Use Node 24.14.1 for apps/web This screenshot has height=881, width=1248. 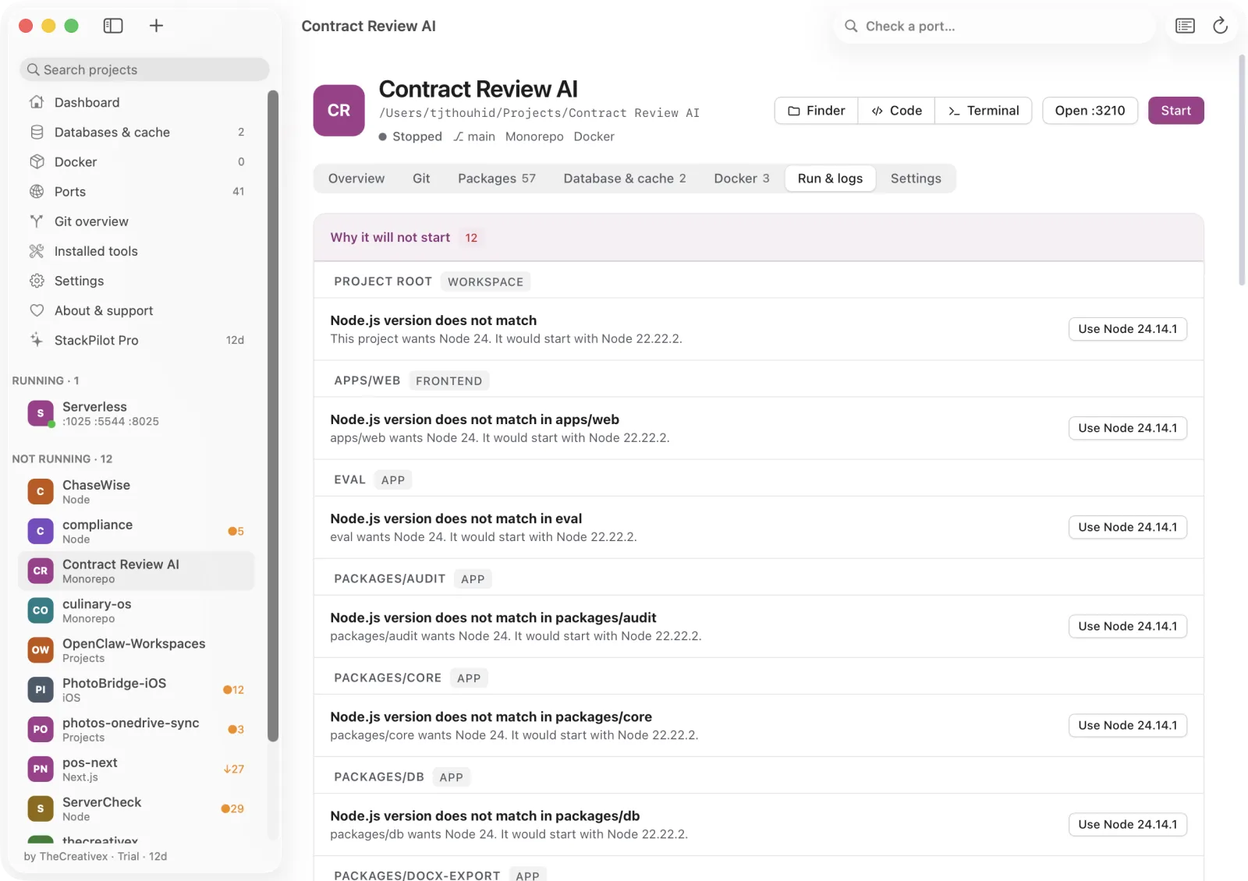(x=1128, y=428)
